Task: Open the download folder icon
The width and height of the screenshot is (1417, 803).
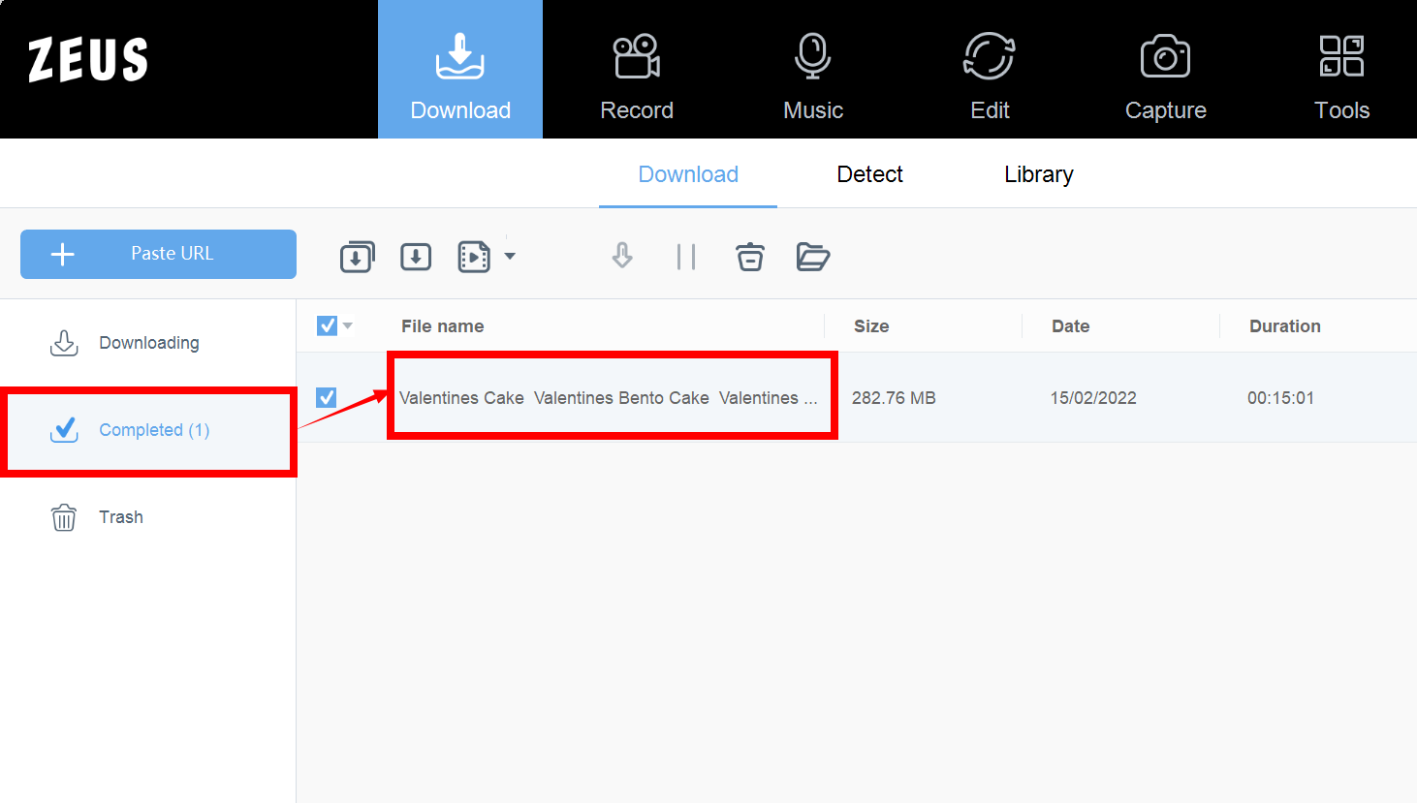Action: pos(813,257)
